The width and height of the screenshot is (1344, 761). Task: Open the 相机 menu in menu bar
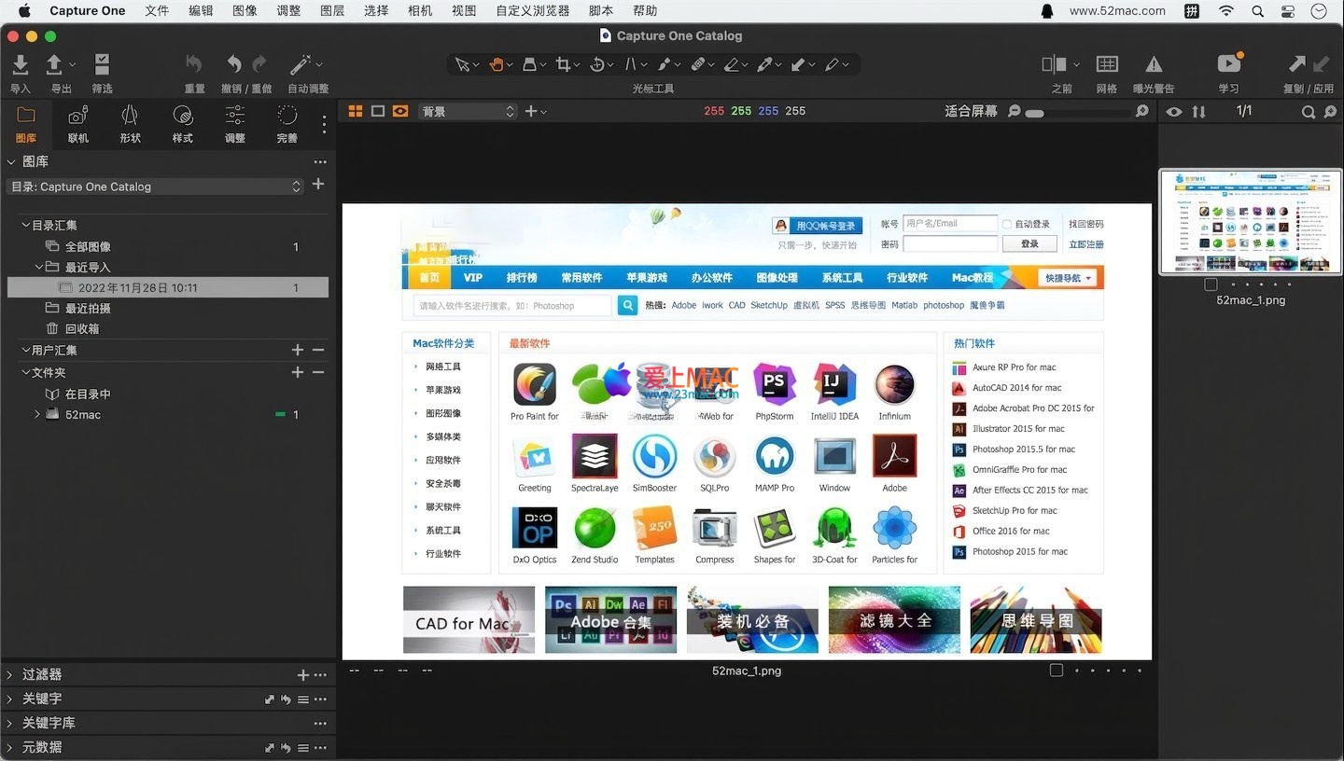(420, 11)
